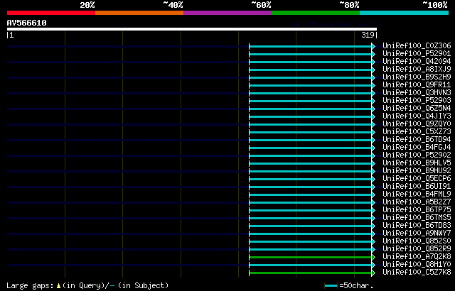Open the UniRef100_Q8H1Y0 entry
This screenshot has width=455, height=291.
click(417, 265)
